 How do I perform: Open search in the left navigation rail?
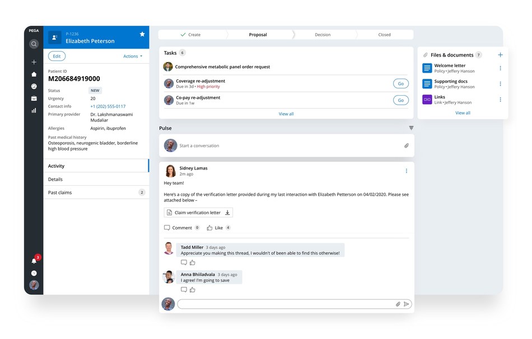coord(34,44)
